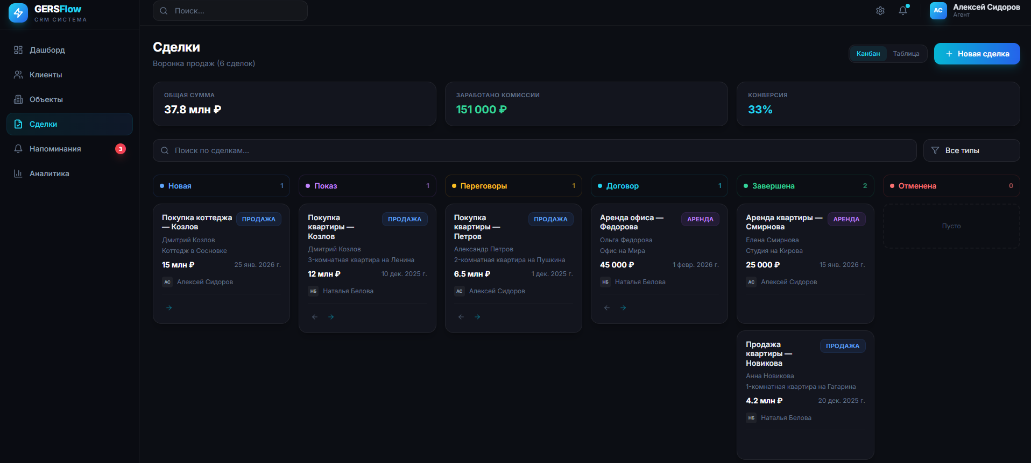Move Козлов apartment deal back with left arrow
1031x463 pixels.
coord(315,317)
